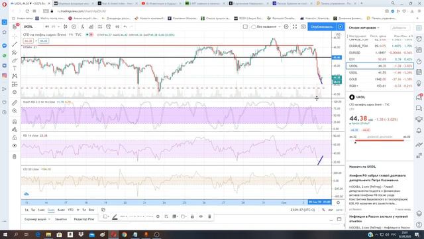Open chart settings gear icon
424x239 pixels.
click(286, 27)
